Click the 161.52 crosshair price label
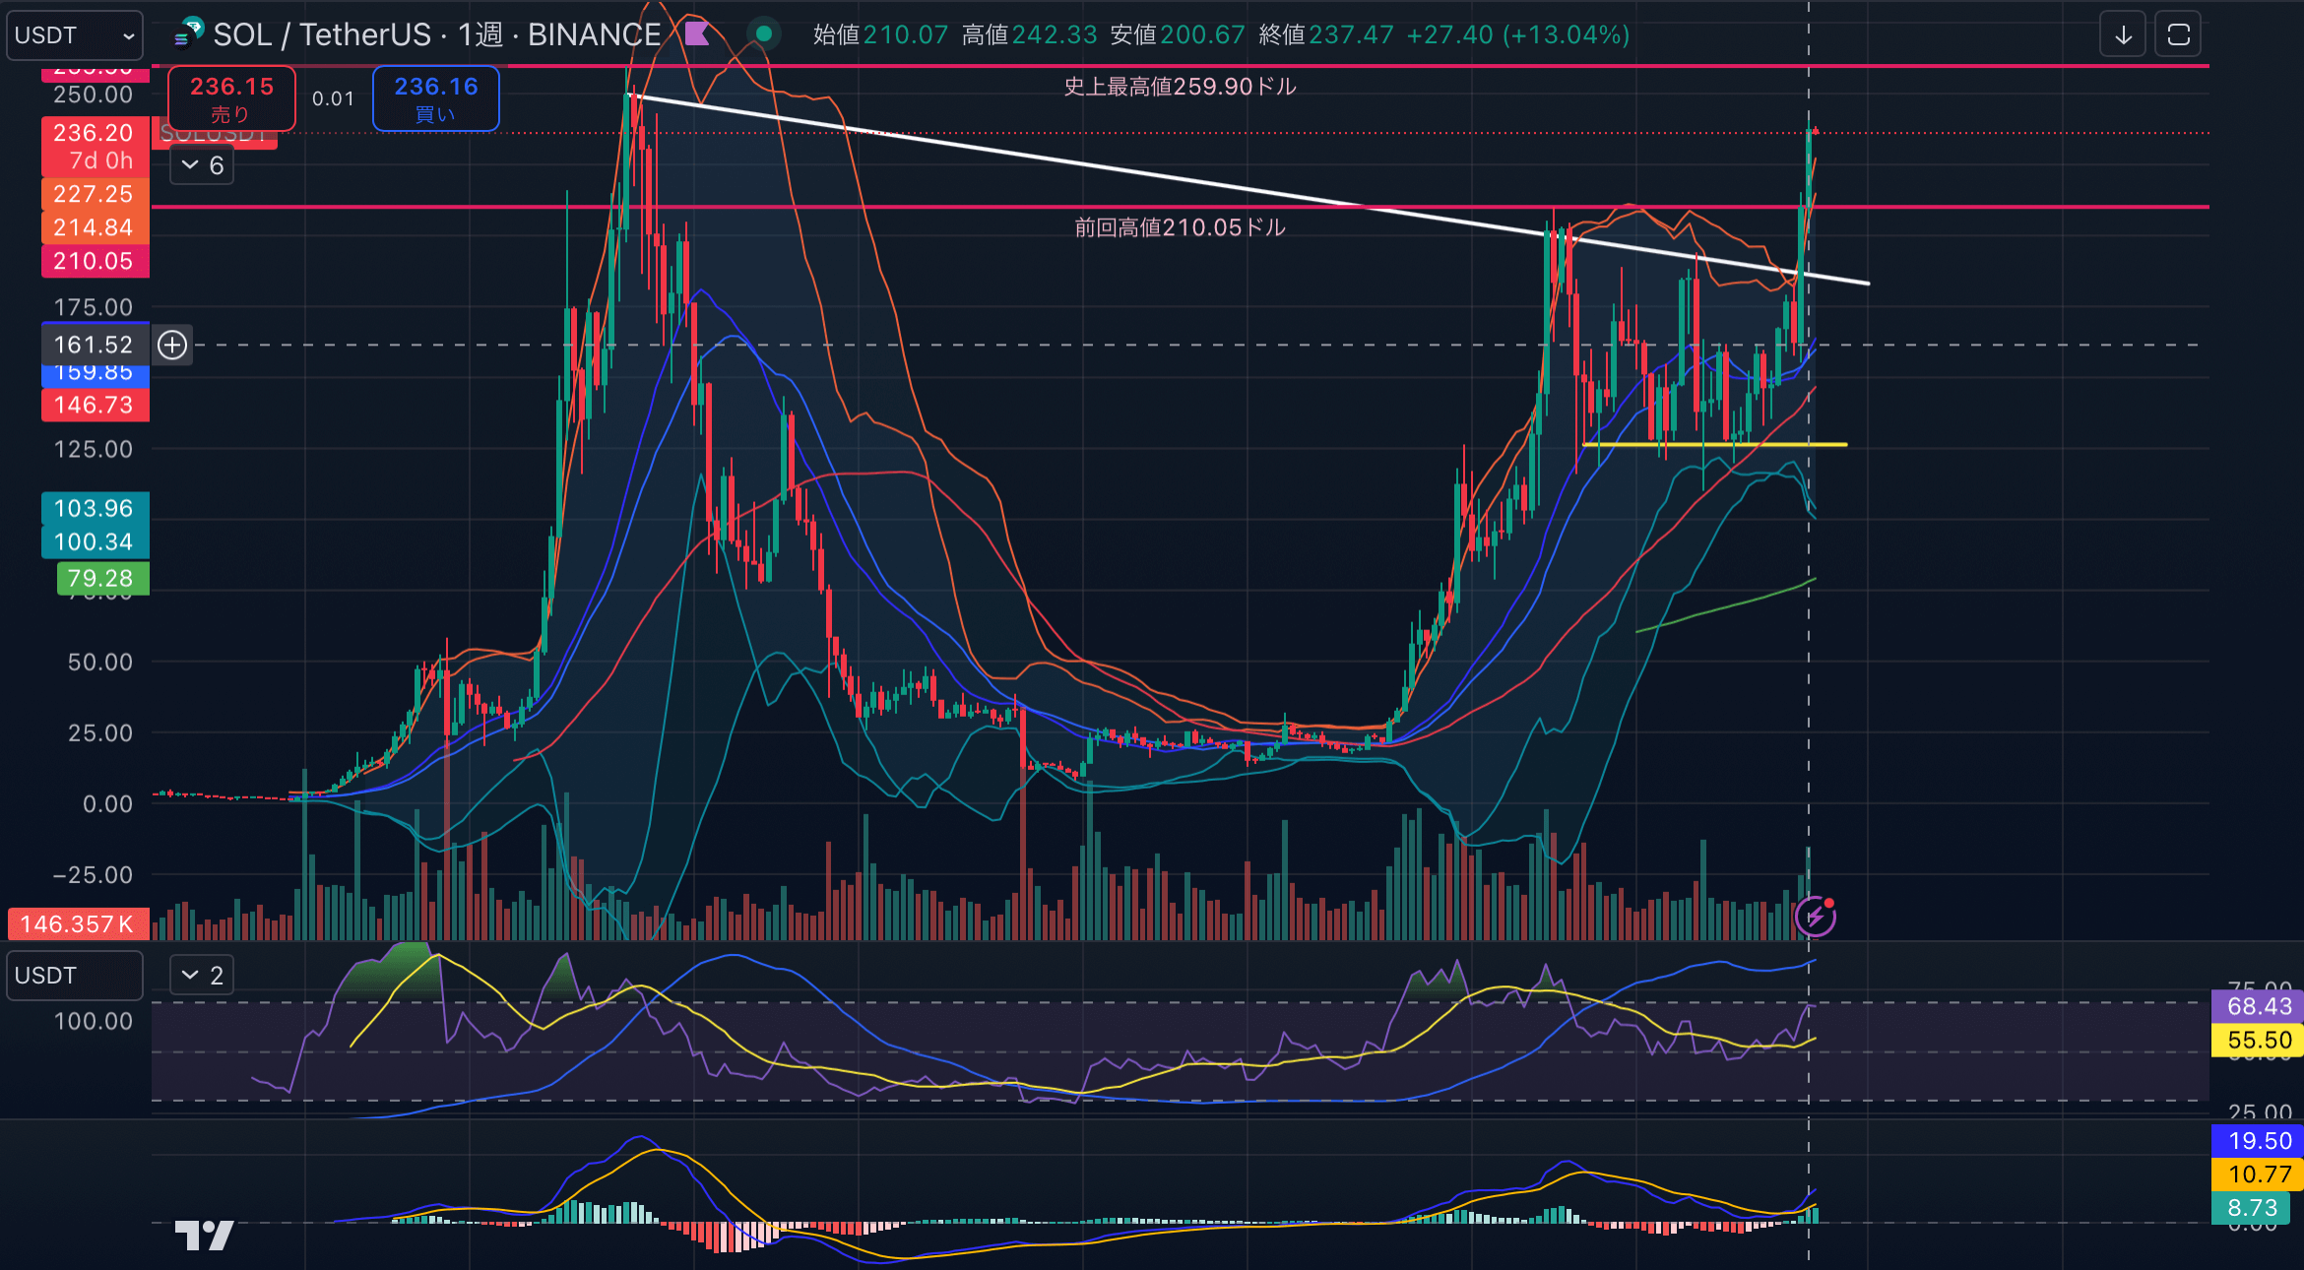 click(x=95, y=345)
